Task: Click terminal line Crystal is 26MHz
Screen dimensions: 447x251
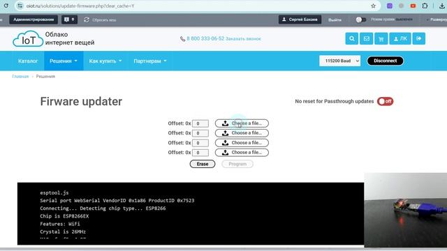Action: click(63, 231)
